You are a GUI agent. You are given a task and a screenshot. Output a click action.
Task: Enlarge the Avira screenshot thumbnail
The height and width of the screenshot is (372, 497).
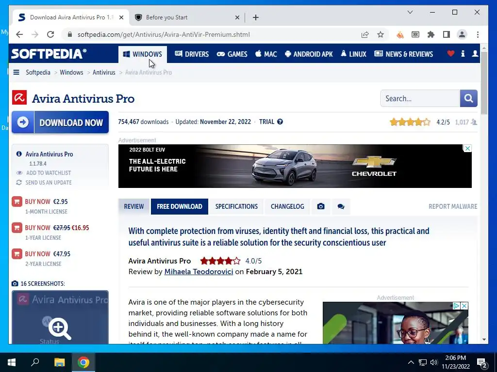point(60,317)
